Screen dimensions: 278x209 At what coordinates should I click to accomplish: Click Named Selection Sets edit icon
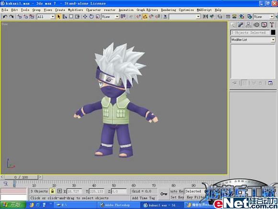(x=165, y=17)
